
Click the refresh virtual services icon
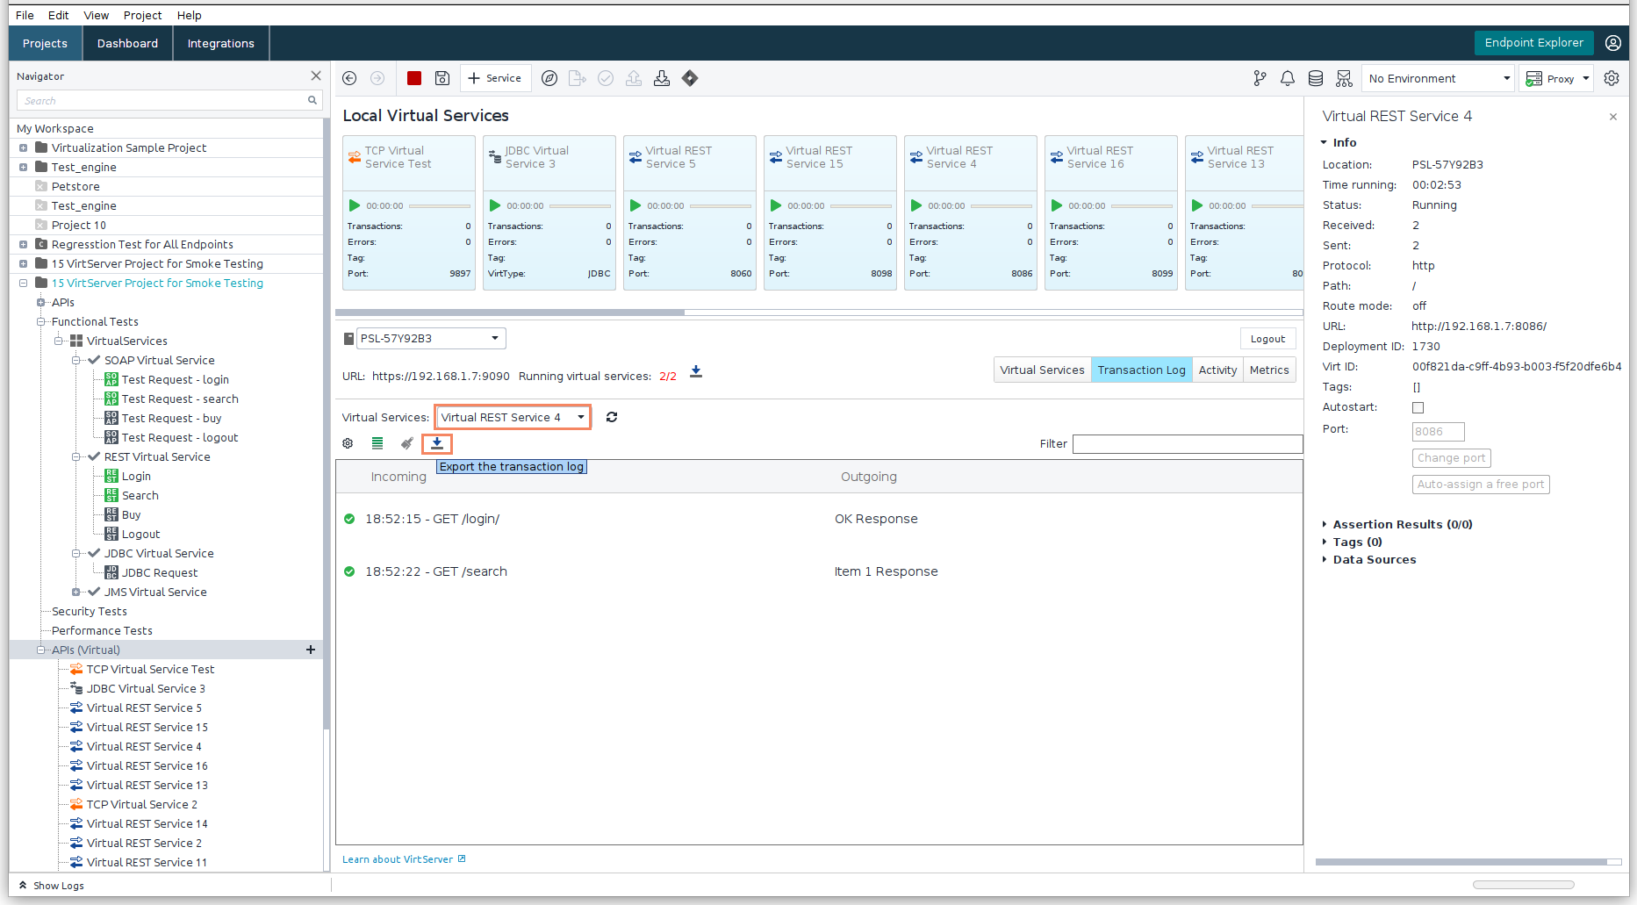click(x=612, y=417)
